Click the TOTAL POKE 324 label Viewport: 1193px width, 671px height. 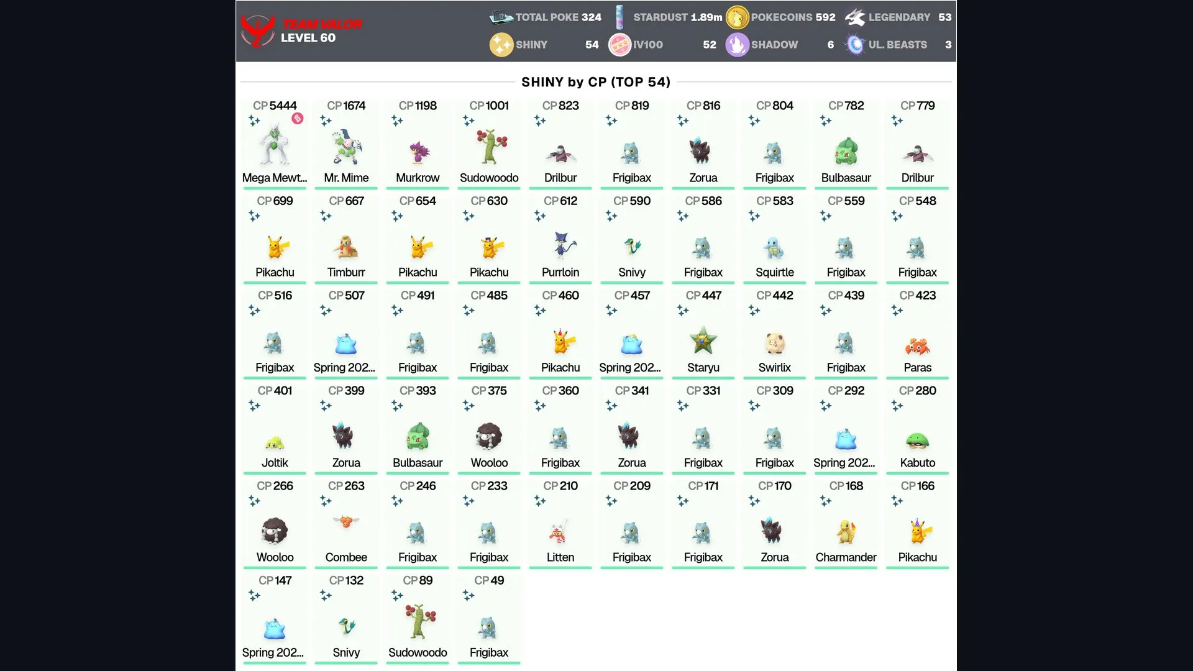[559, 17]
